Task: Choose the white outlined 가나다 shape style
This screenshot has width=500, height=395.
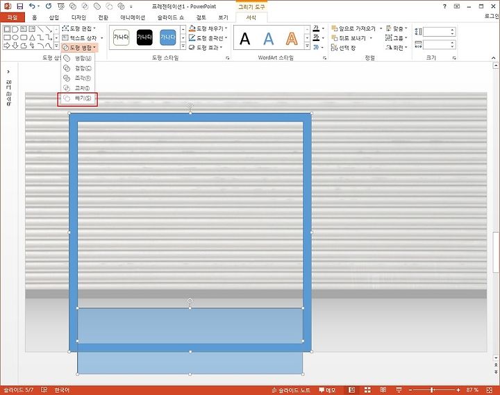Action: (x=121, y=37)
